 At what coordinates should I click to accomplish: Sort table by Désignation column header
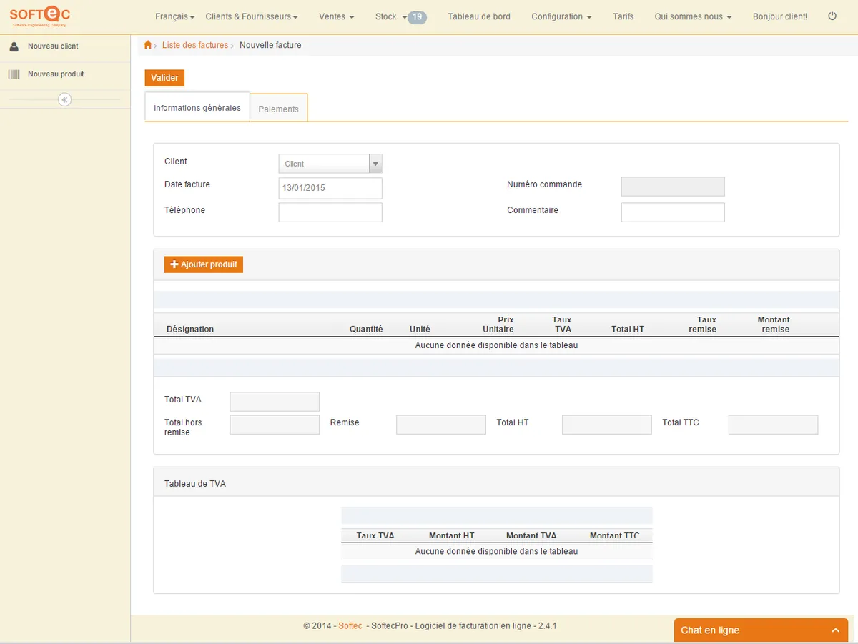pyautogui.click(x=190, y=329)
